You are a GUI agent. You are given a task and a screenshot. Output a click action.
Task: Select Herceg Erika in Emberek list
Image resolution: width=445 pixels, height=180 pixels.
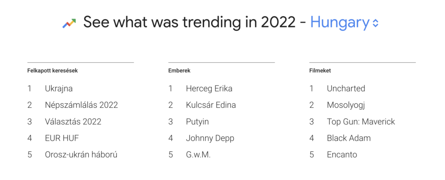coord(209,89)
